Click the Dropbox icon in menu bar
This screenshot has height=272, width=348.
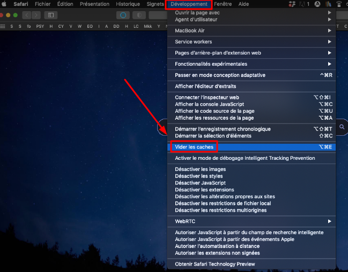point(292,4)
